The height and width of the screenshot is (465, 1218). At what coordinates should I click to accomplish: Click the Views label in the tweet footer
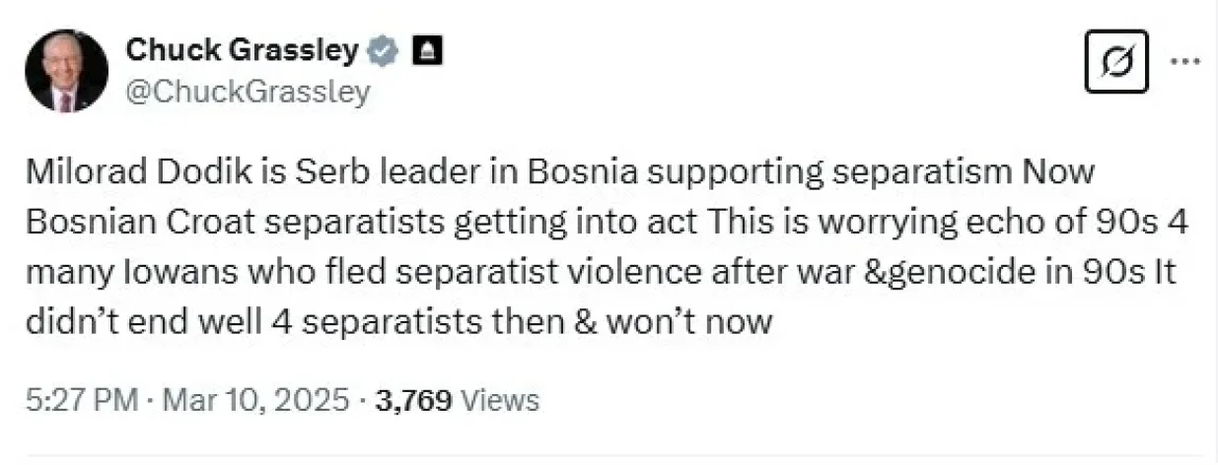[x=500, y=400]
